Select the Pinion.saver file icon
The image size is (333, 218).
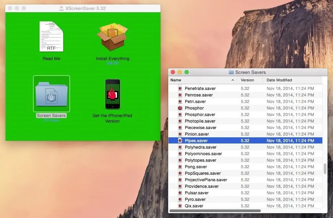180,134
